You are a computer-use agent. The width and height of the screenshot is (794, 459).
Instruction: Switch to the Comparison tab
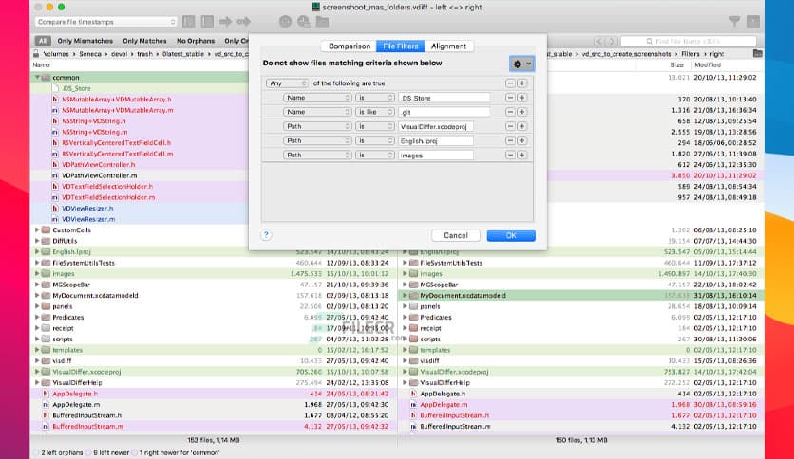tap(349, 46)
